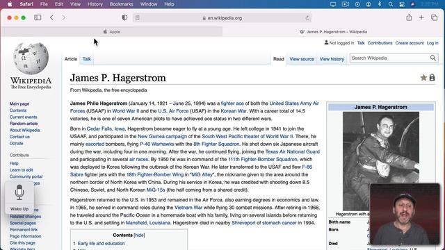Screen dimensions: 445x250
Task: Follow the fighter ace link
Action: pyautogui.click(x=232, y=103)
